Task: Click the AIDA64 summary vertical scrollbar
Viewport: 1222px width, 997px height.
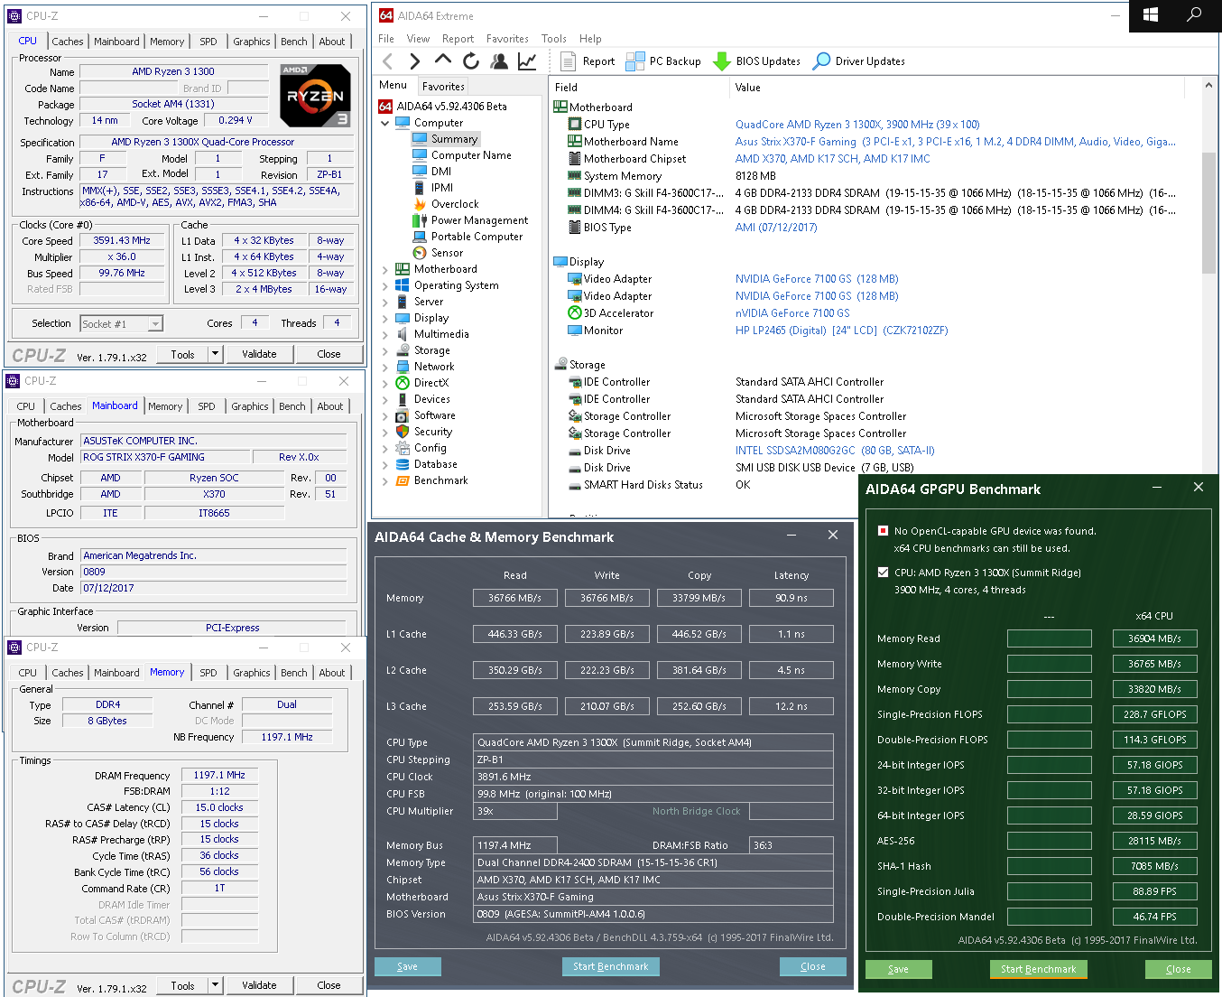Action: click(x=1208, y=213)
